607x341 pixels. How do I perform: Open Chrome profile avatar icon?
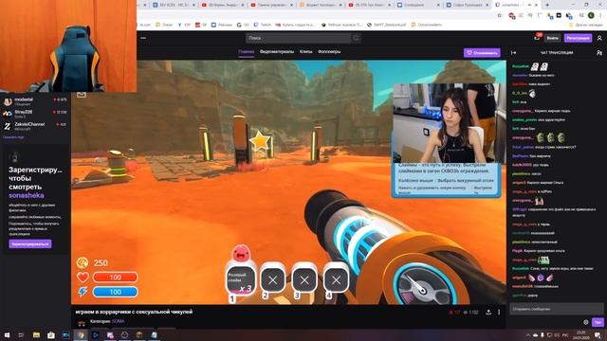click(591, 15)
